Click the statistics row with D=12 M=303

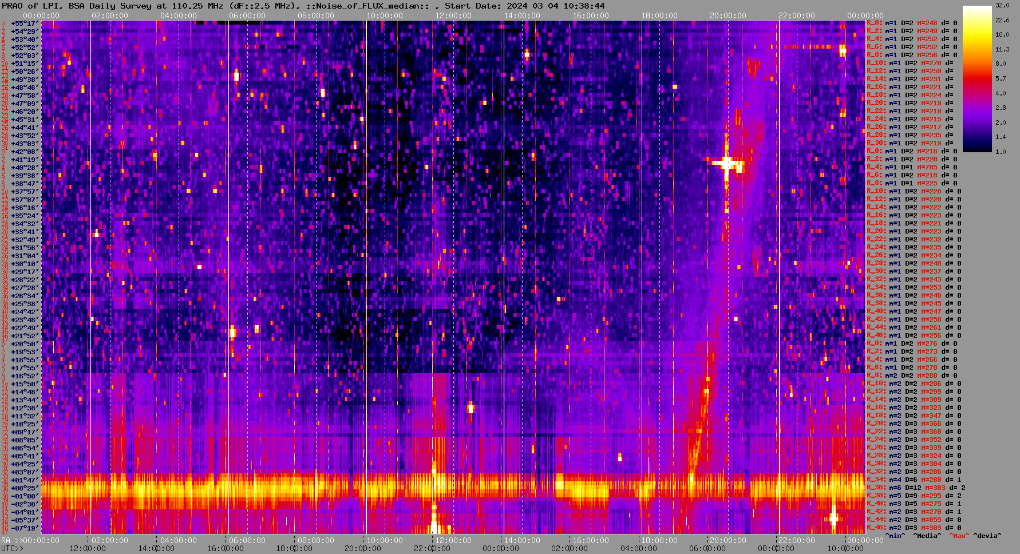pyautogui.click(x=916, y=488)
